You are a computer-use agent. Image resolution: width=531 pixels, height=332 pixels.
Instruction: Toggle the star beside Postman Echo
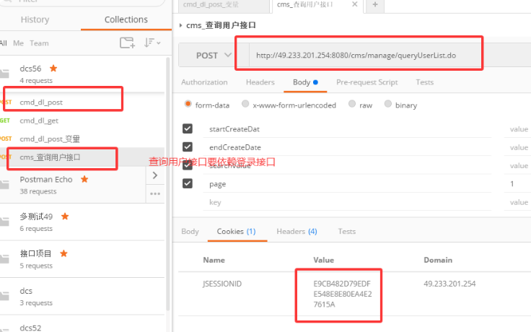point(84,179)
